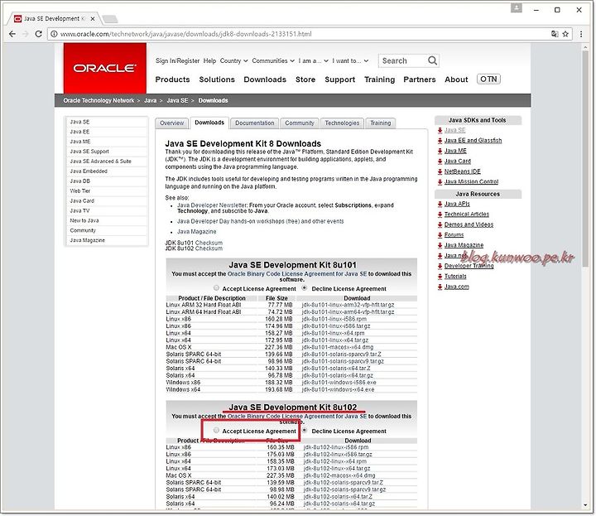Screen dimensions: 596x516
Task: Download jdk-8u102-linux-x64.rpm
Action: tap(335, 461)
